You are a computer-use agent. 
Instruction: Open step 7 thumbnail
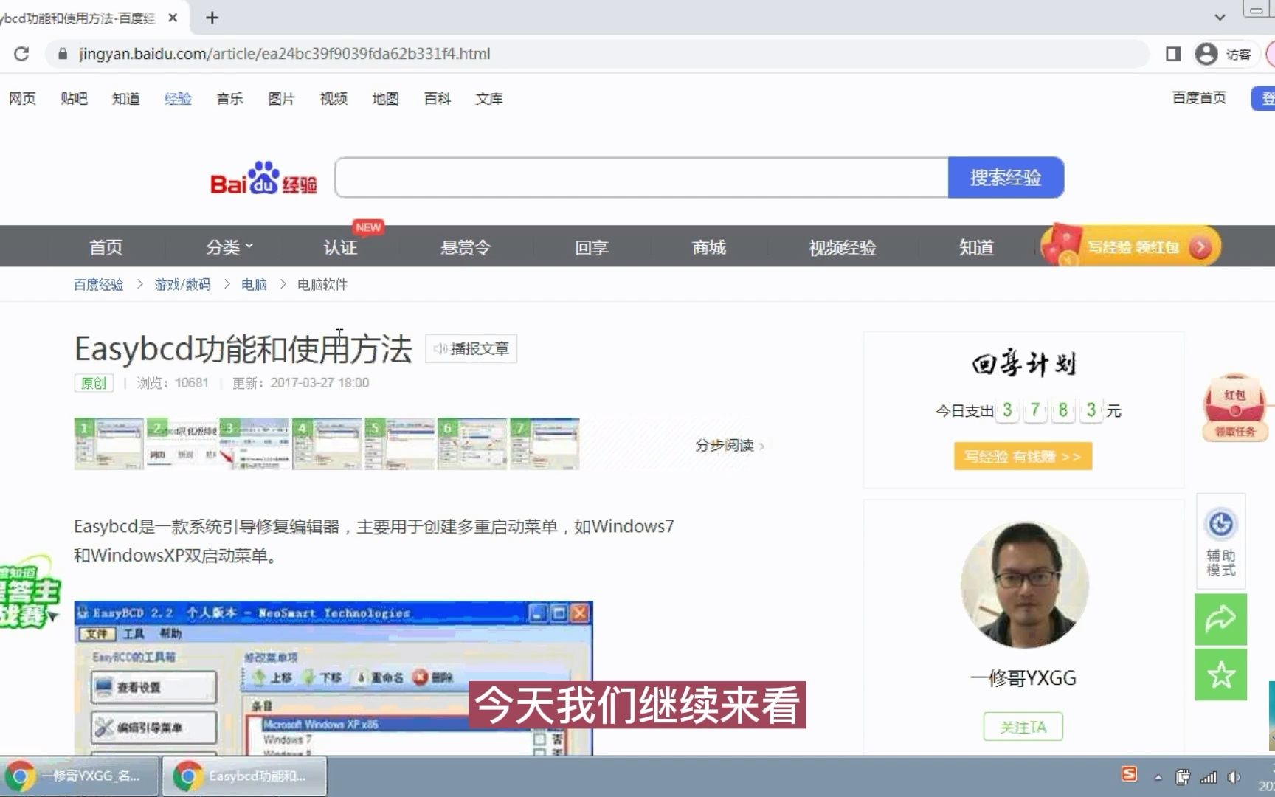pyautogui.click(x=545, y=444)
